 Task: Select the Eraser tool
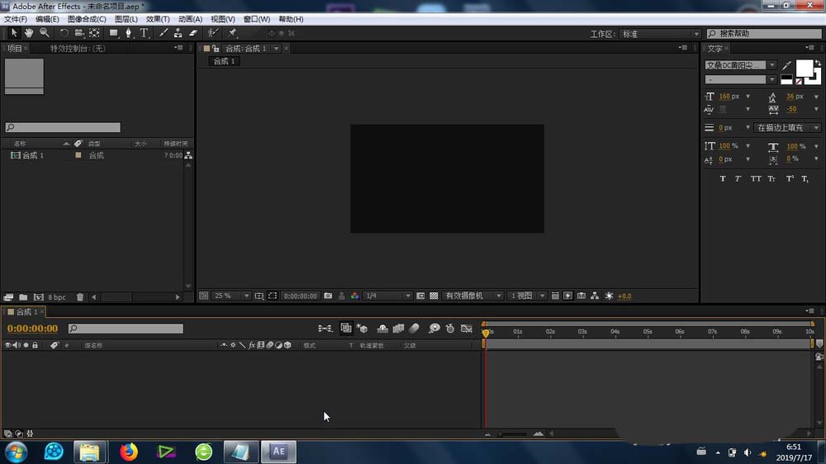[x=193, y=33]
